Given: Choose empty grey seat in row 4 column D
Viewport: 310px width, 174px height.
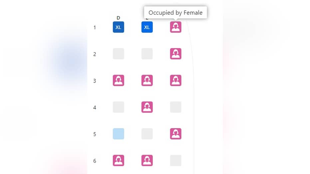Looking at the screenshot, I should tap(119, 107).
